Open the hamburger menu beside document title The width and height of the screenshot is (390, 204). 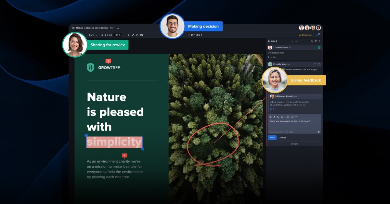click(73, 28)
